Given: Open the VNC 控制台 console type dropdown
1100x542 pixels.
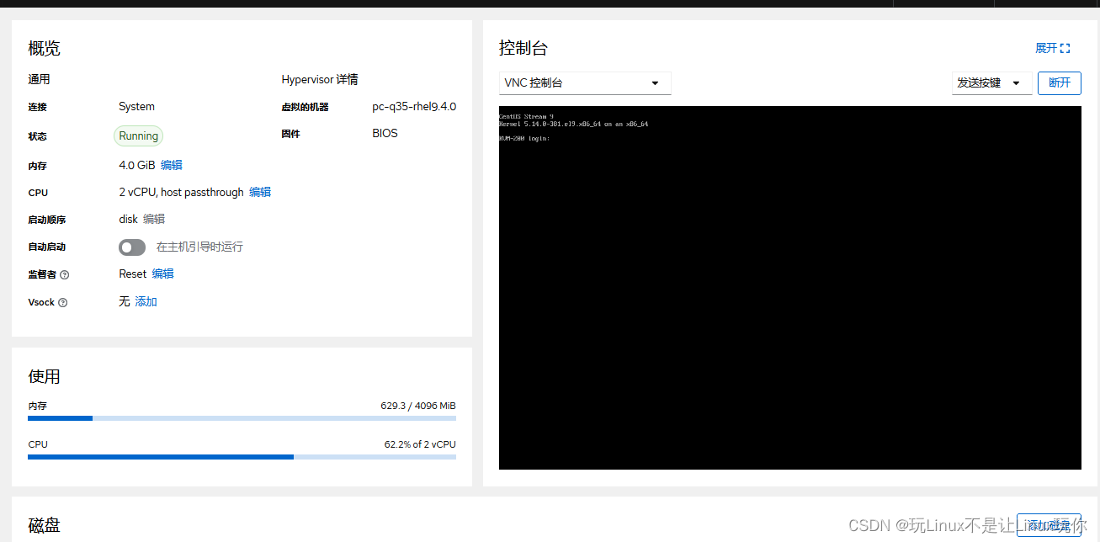Looking at the screenshot, I should [x=585, y=83].
